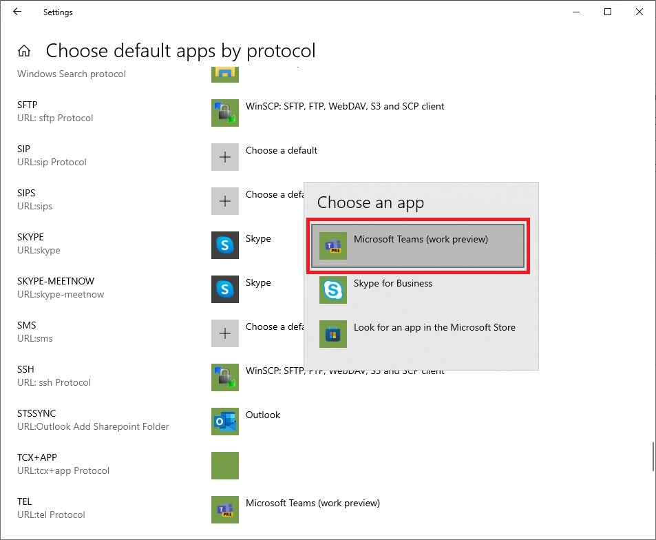Click the 'URL:tel Protocol' text
Image resolution: width=656 pixels, height=540 pixels.
coord(51,515)
